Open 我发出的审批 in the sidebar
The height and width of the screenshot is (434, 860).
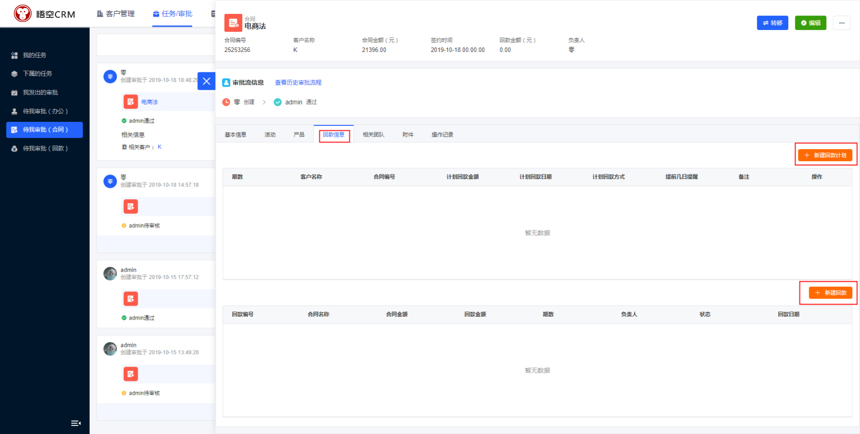point(40,92)
